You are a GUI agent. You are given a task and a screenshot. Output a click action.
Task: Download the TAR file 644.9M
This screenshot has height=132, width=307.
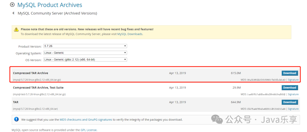coord(290,102)
